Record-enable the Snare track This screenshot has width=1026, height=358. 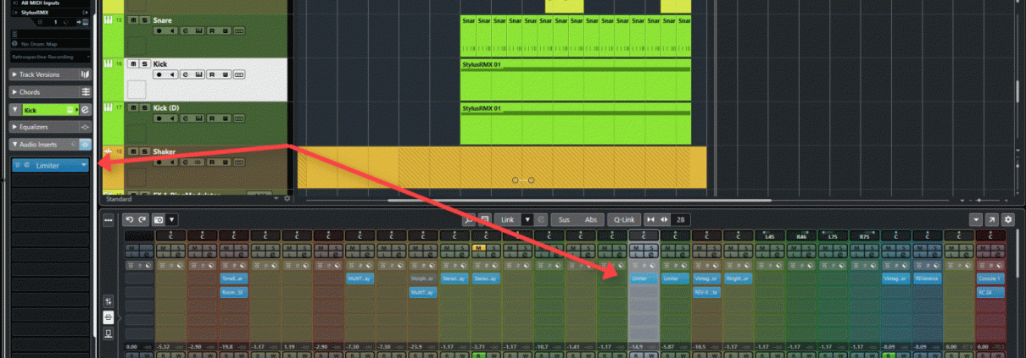click(159, 30)
